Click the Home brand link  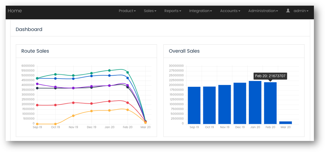pyautogui.click(x=15, y=11)
